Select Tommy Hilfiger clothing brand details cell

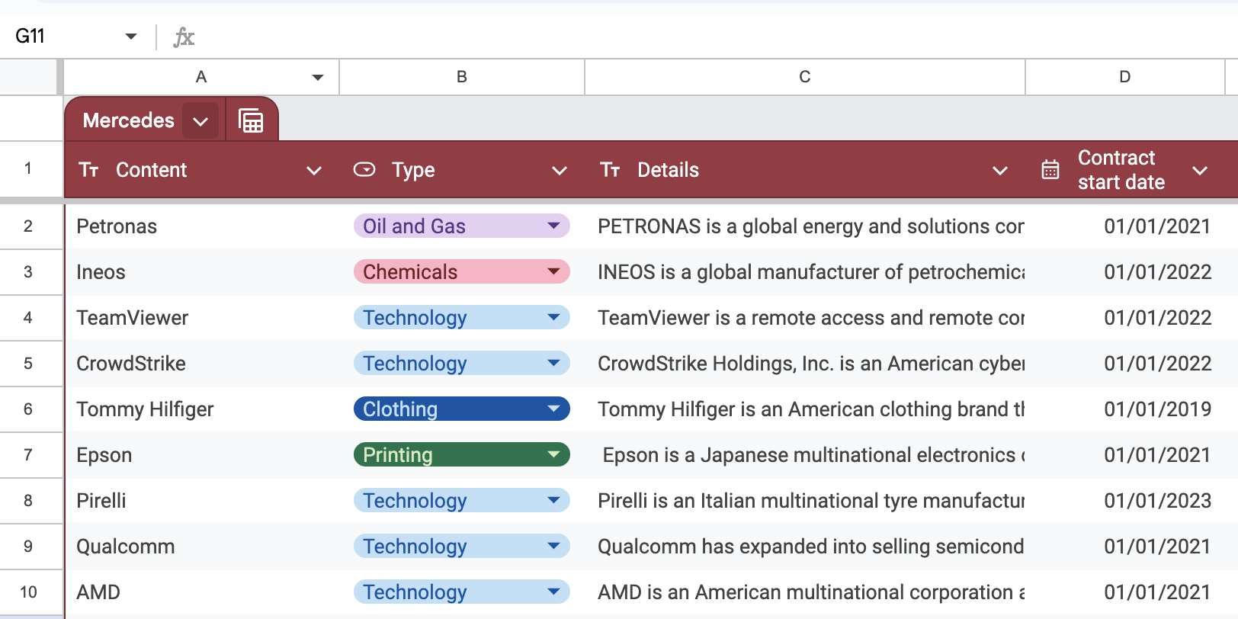click(805, 409)
